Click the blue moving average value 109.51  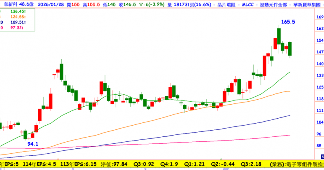pyautogui.click(x=18, y=22)
